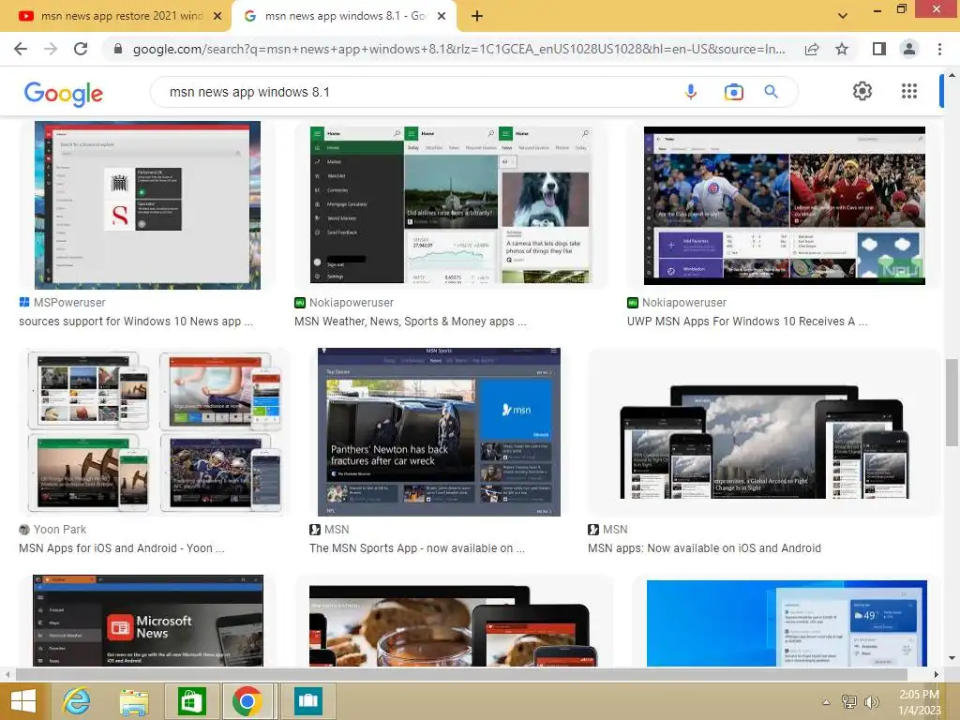Reload the Google search page
The width and height of the screenshot is (960, 720).
tap(81, 49)
